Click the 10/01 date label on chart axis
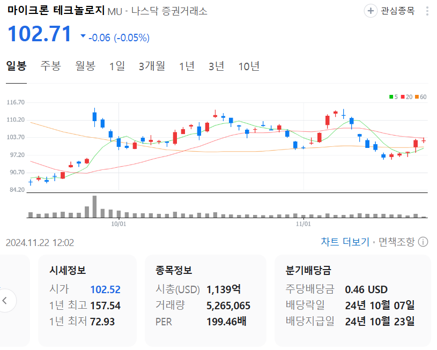 [x=118, y=224]
